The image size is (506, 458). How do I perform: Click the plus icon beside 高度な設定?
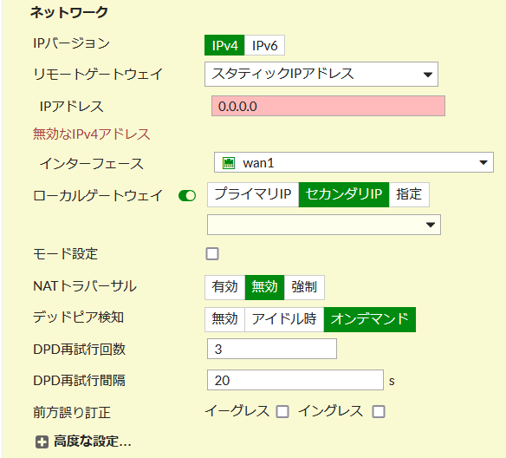pyautogui.click(x=42, y=442)
